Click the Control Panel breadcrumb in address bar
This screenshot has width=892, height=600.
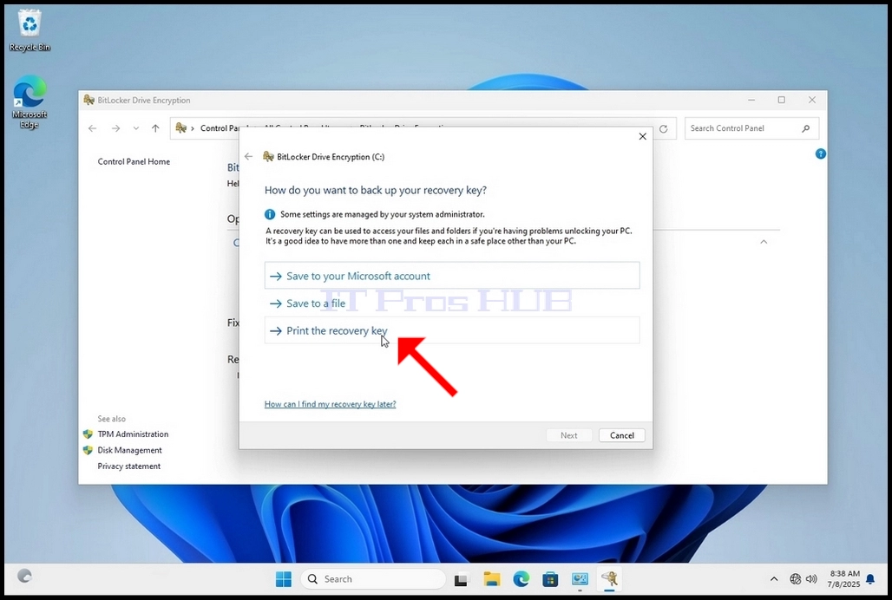point(220,128)
